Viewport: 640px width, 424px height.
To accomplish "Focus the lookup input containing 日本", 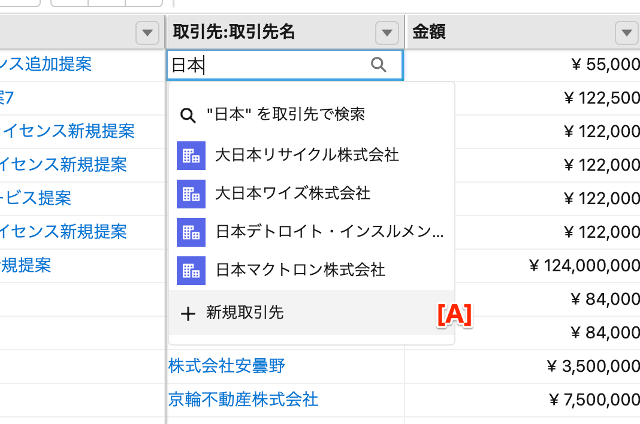I will pos(270,65).
